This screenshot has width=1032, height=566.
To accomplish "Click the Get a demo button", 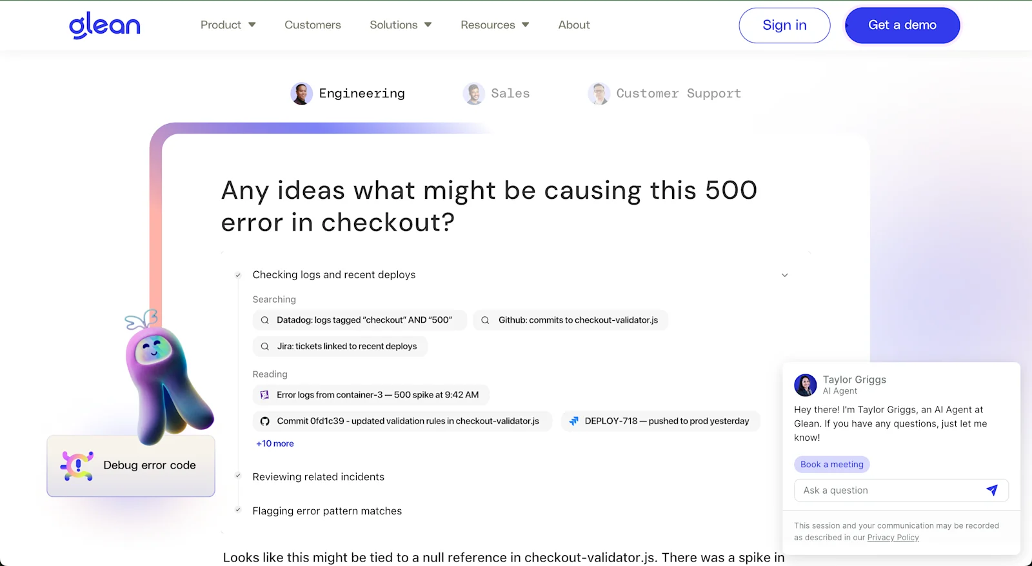I will point(902,25).
